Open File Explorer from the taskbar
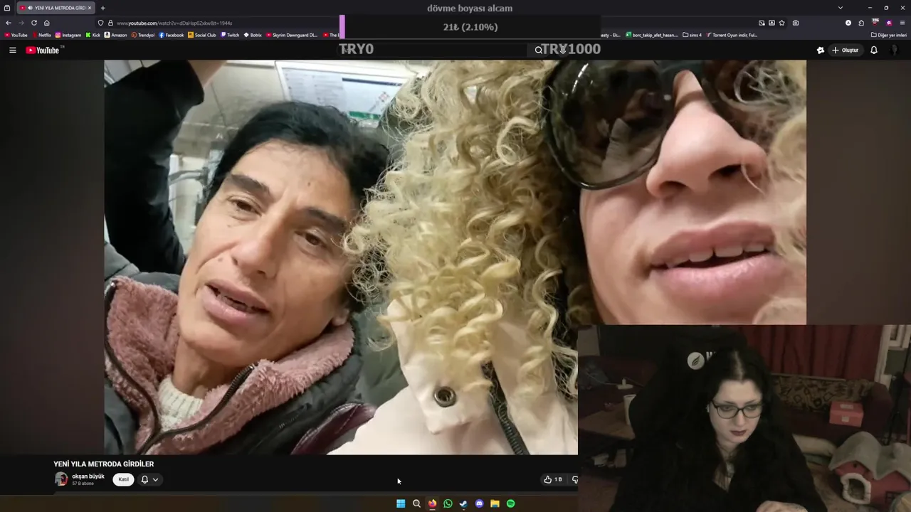The height and width of the screenshot is (512, 911). coord(495,503)
